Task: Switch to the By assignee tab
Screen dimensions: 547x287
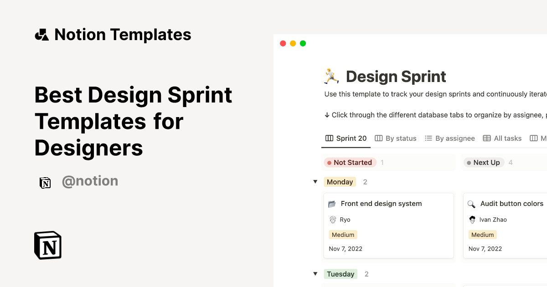Action: (450, 138)
